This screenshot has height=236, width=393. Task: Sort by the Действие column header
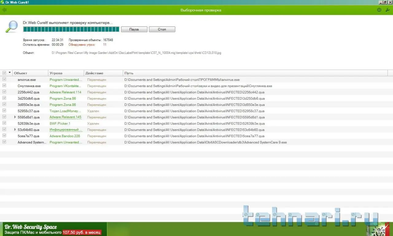pyautogui.click(x=103, y=73)
